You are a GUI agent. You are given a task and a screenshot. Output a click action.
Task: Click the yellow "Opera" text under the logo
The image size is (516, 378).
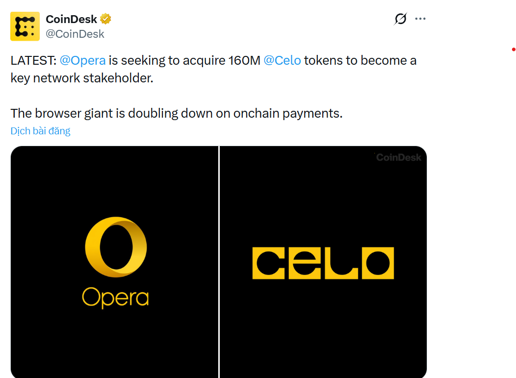(x=115, y=297)
